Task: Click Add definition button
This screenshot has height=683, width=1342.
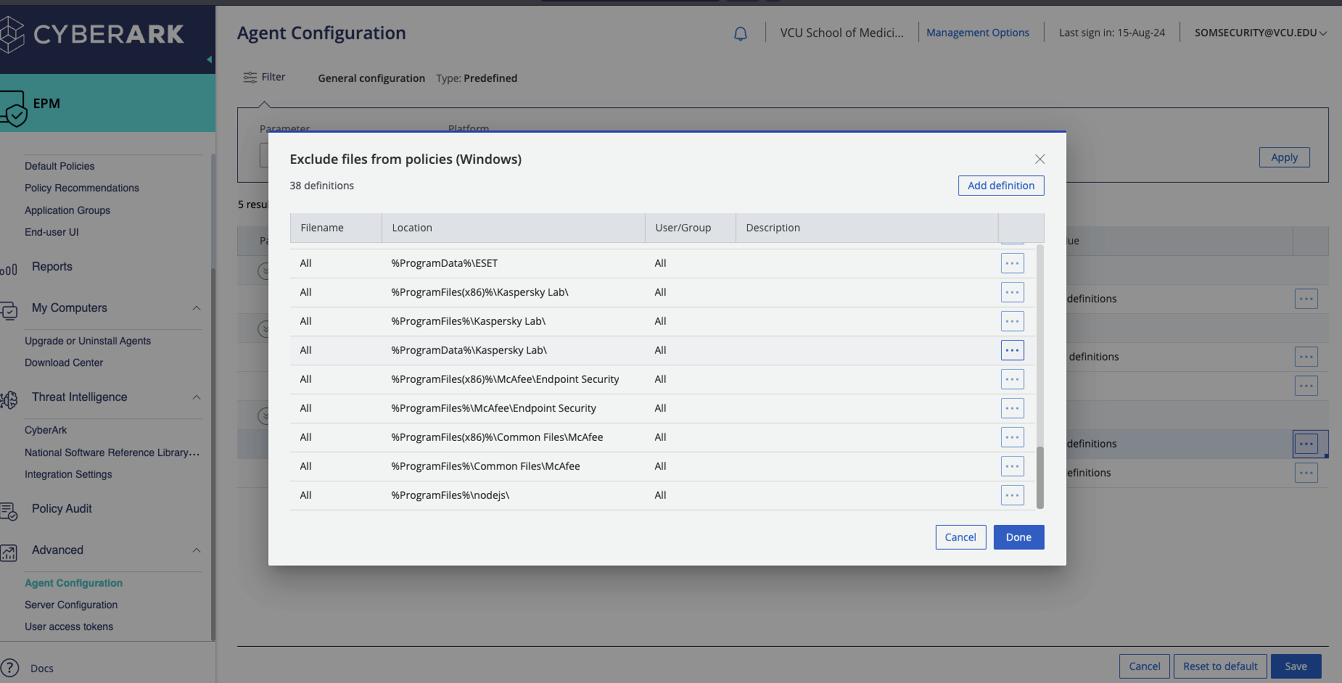Action: [x=1001, y=185]
